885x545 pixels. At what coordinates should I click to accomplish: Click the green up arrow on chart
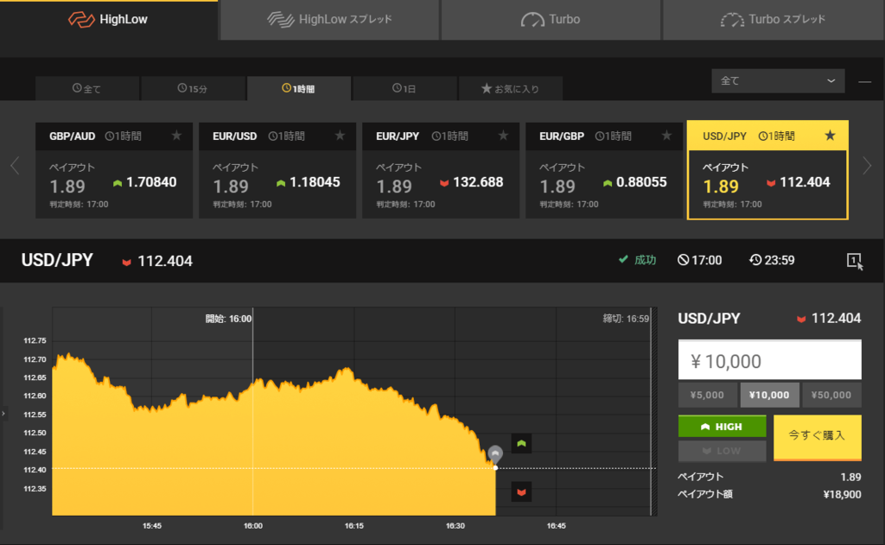521,443
